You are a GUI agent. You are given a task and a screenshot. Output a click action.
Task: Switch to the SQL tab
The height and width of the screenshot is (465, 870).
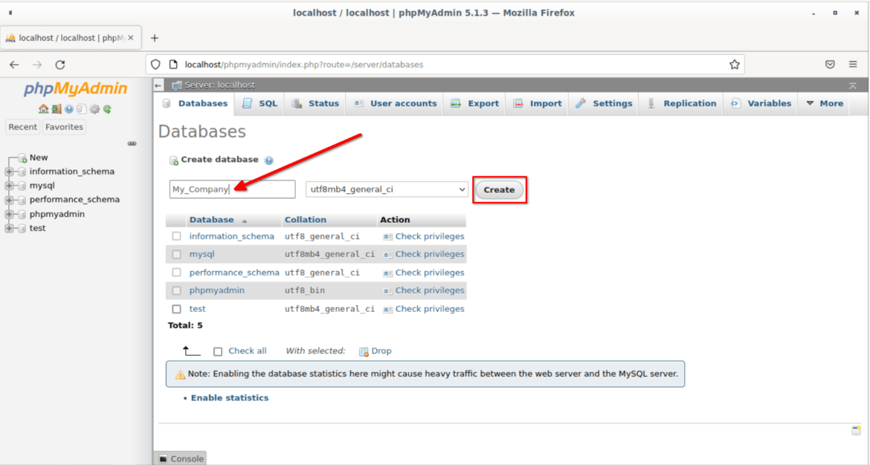click(260, 104)
